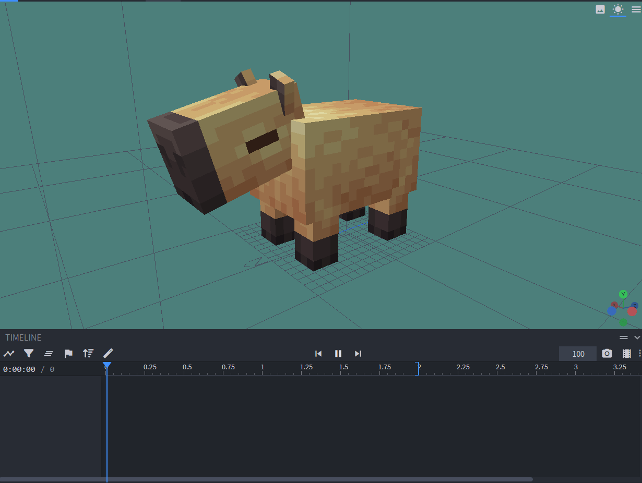Click the 0.5 mark on timeline ruler
The image size is (642, 483).
[187, 367]
